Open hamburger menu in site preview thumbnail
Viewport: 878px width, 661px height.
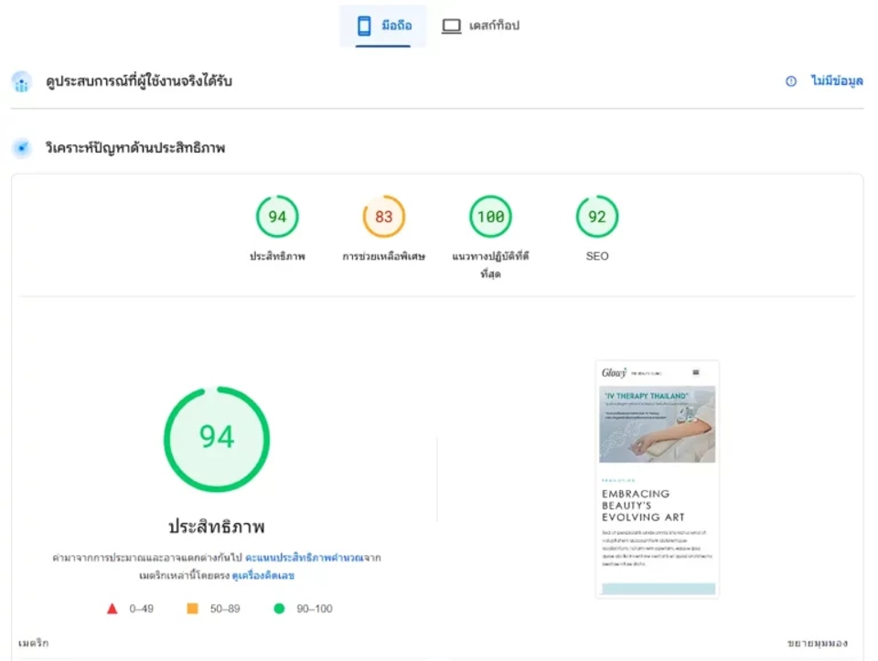(x=696, y=372)
